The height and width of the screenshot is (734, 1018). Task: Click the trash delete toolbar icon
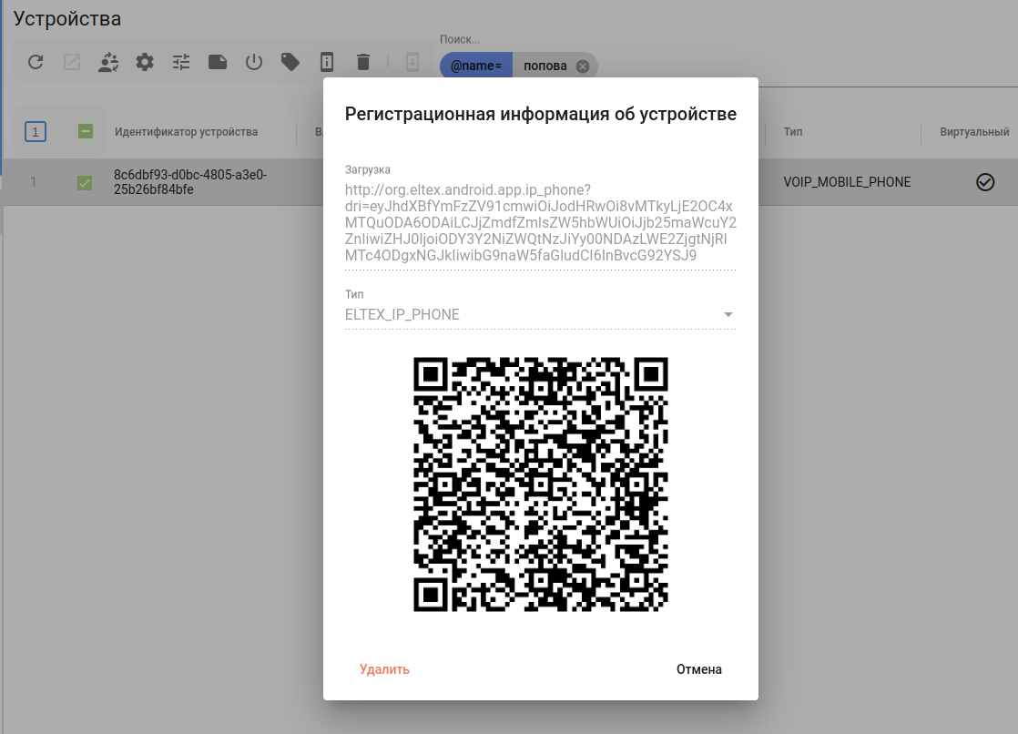point(363,62)
